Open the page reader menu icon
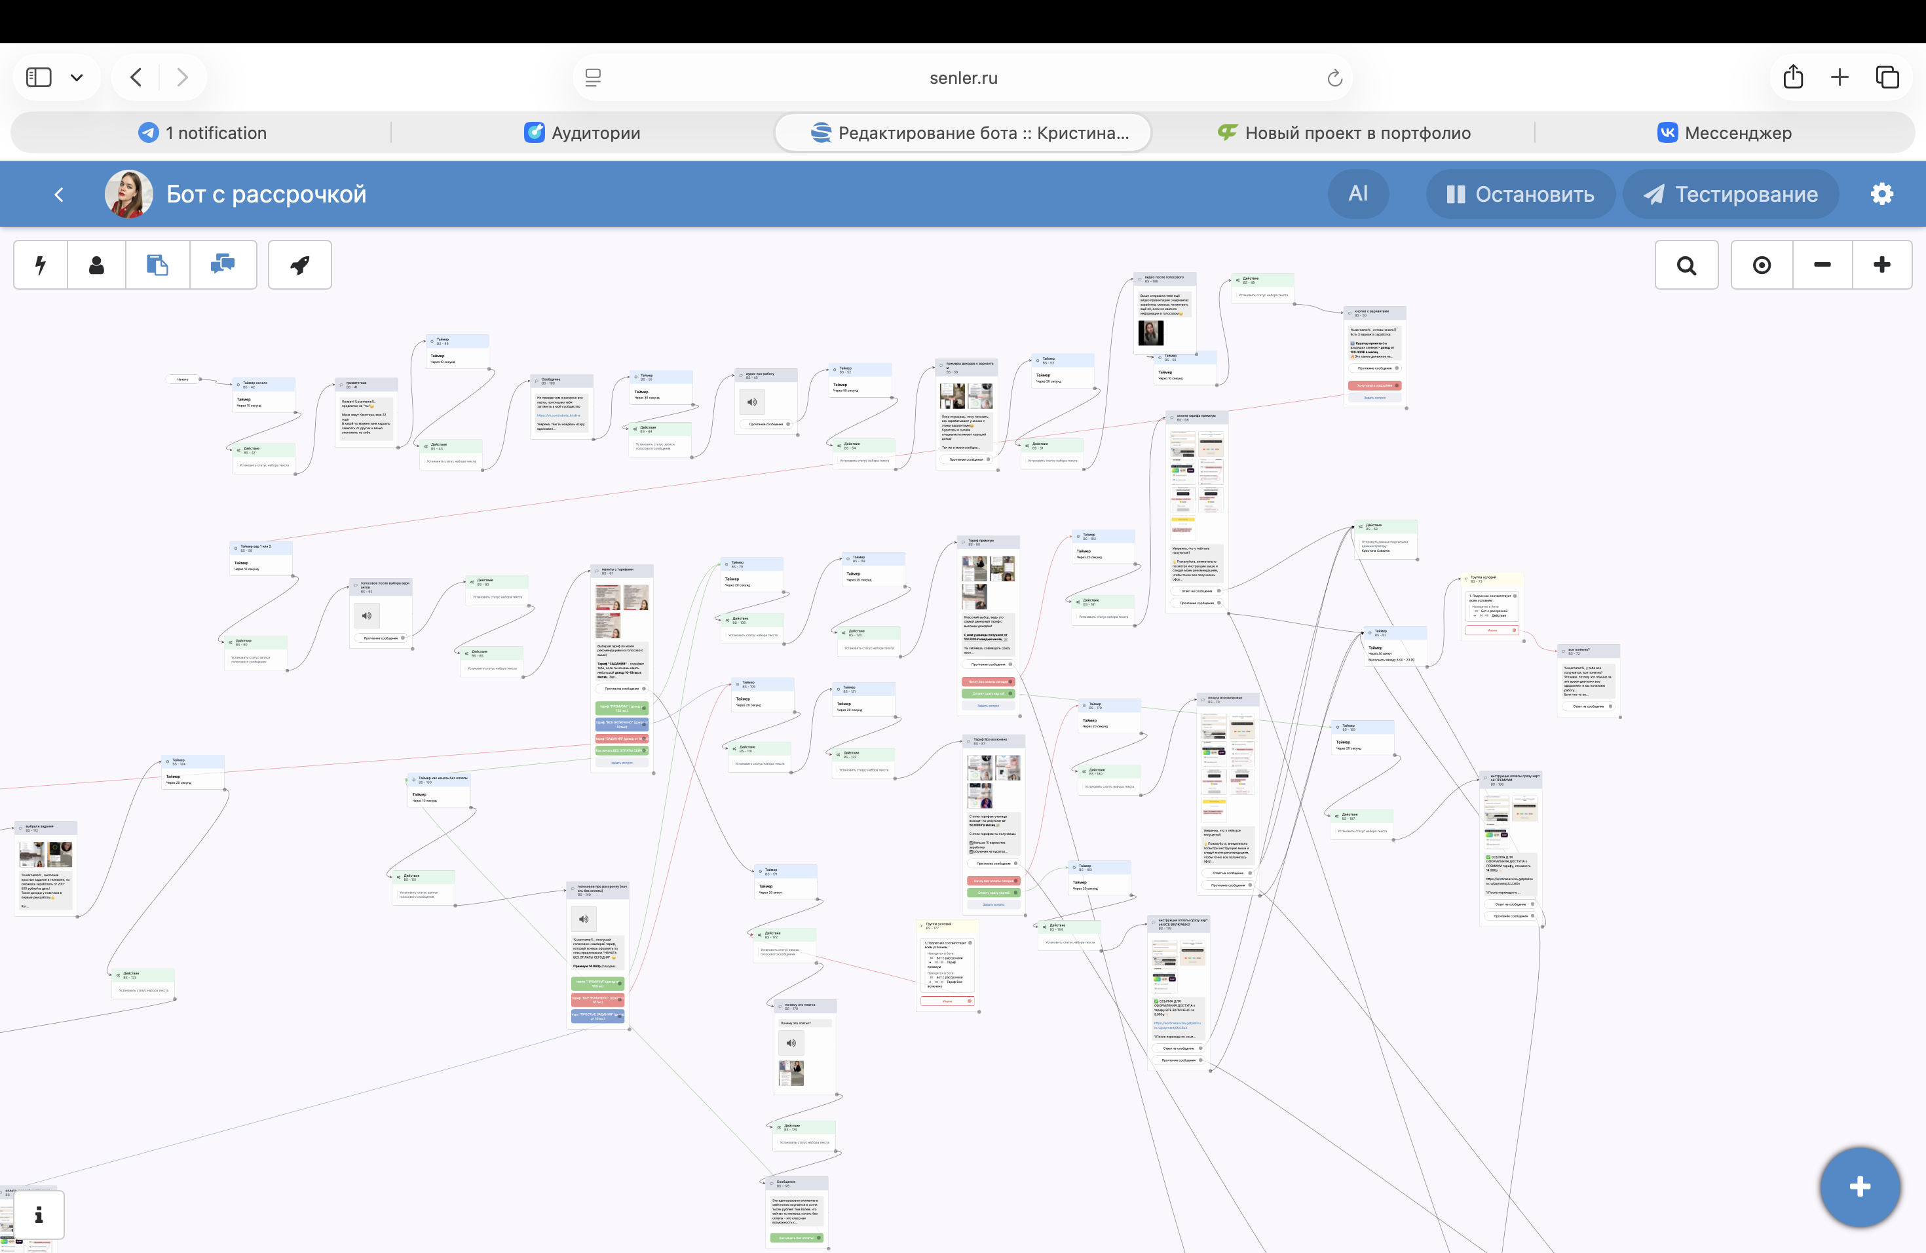1926x1253 pixels. coord(593,78)
